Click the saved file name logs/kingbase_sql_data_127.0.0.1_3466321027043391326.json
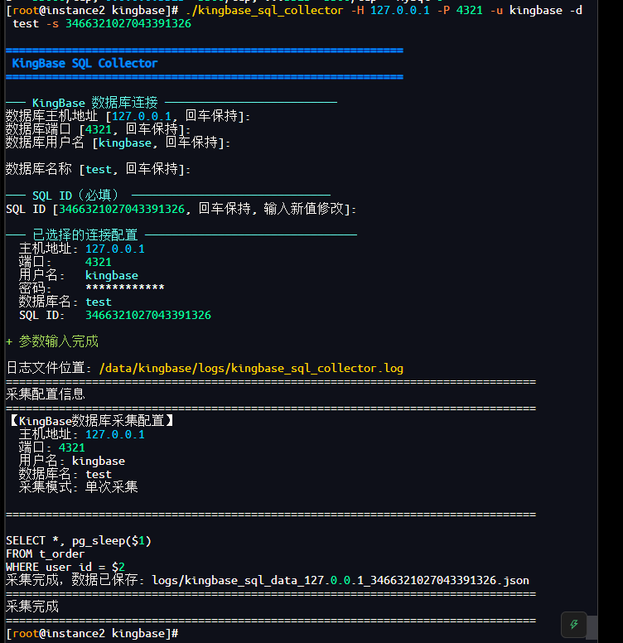 pyautogui.click(x=340, y=580)
